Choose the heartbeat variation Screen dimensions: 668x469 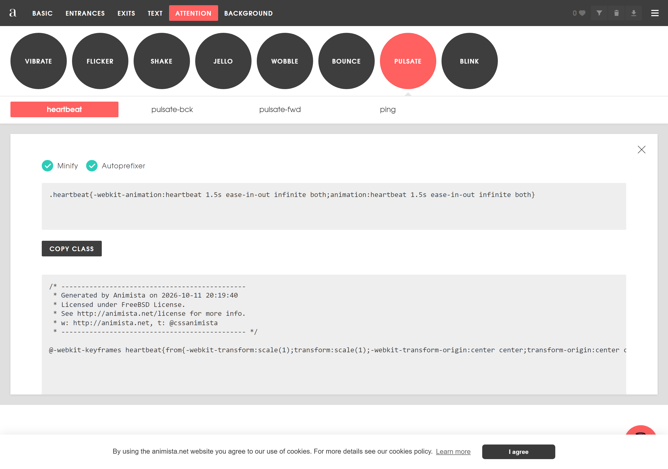coord(64,109)
